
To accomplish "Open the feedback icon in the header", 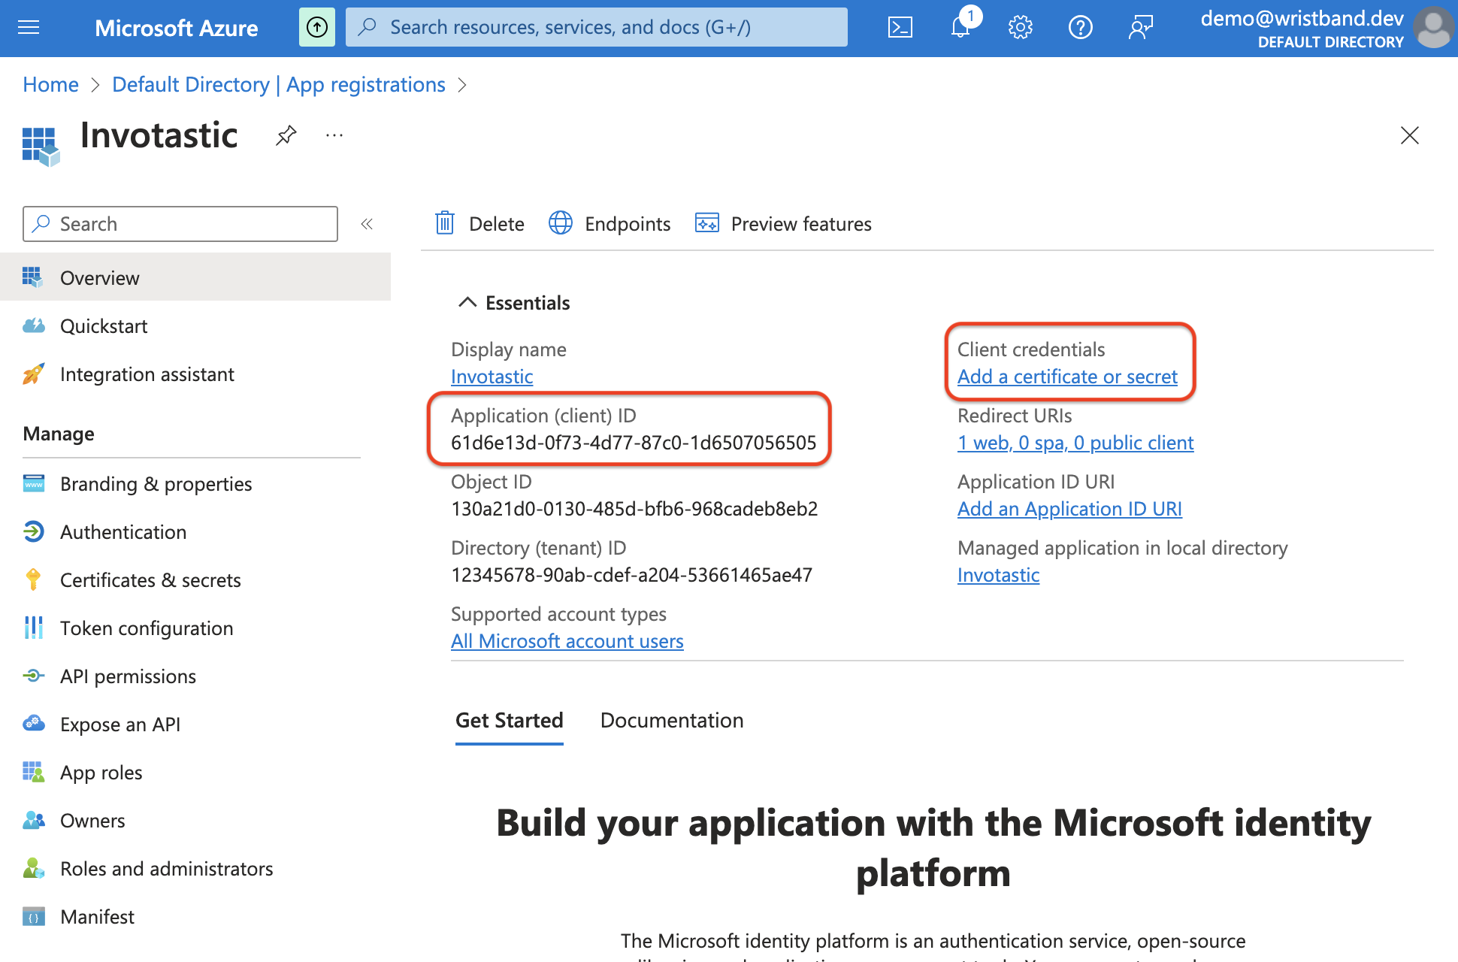I will coord(1141,28).
